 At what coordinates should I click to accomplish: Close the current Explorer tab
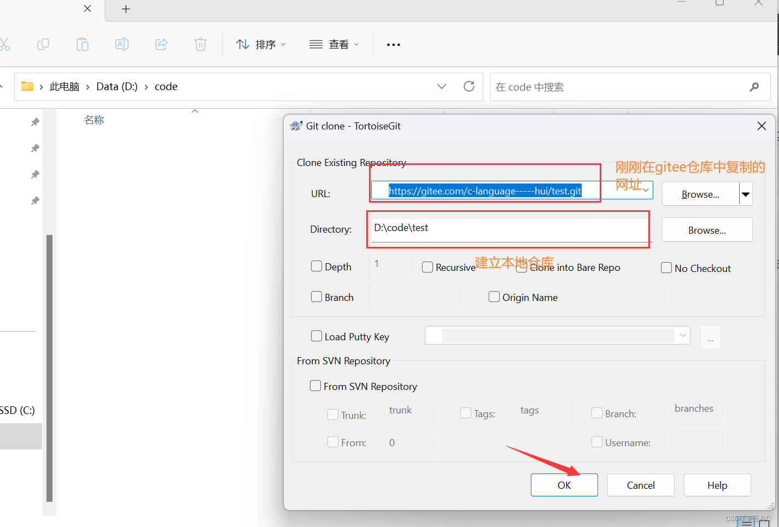(x=87, y=8)
